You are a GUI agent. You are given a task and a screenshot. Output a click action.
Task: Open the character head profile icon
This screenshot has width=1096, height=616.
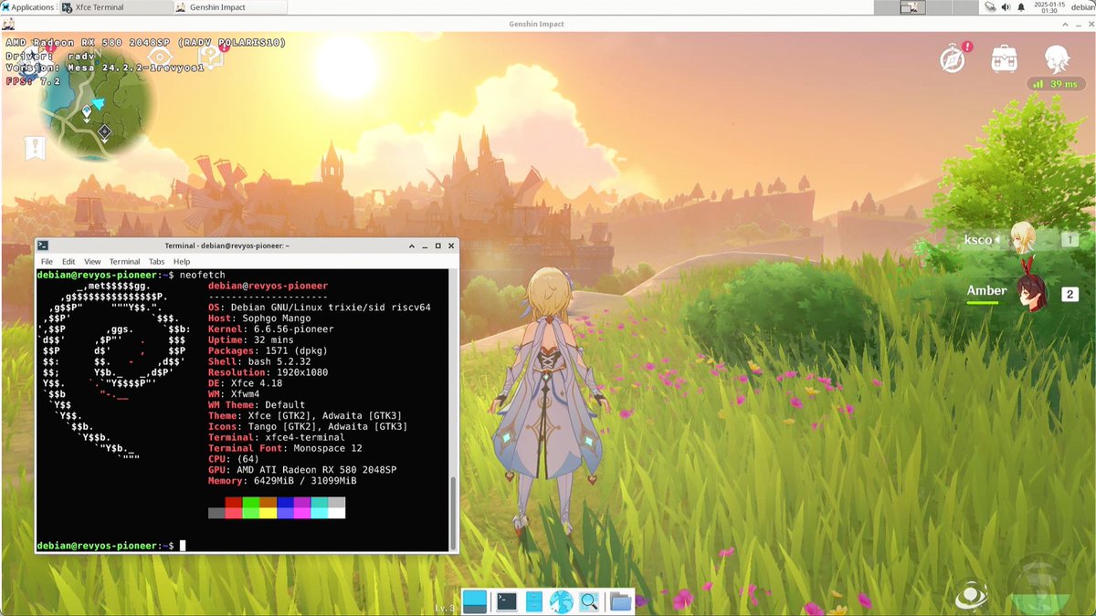[1057, 59]
